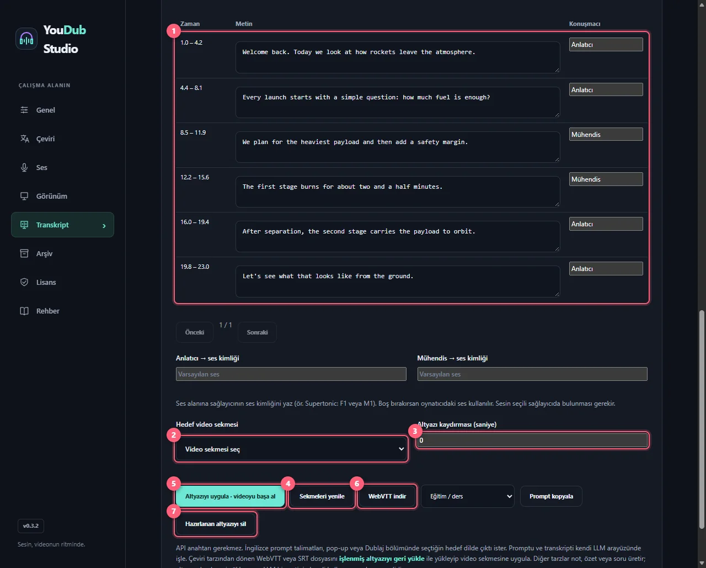Click the "1 / 1" page indicator

(x=226, y=325)
